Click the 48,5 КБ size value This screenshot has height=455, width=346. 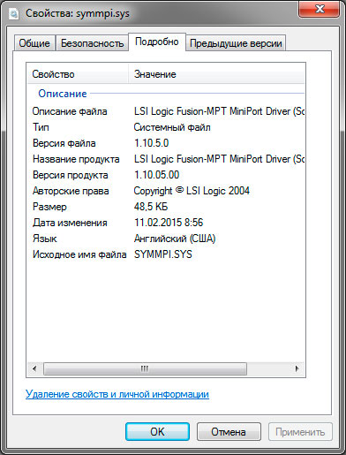click(151, 207)
